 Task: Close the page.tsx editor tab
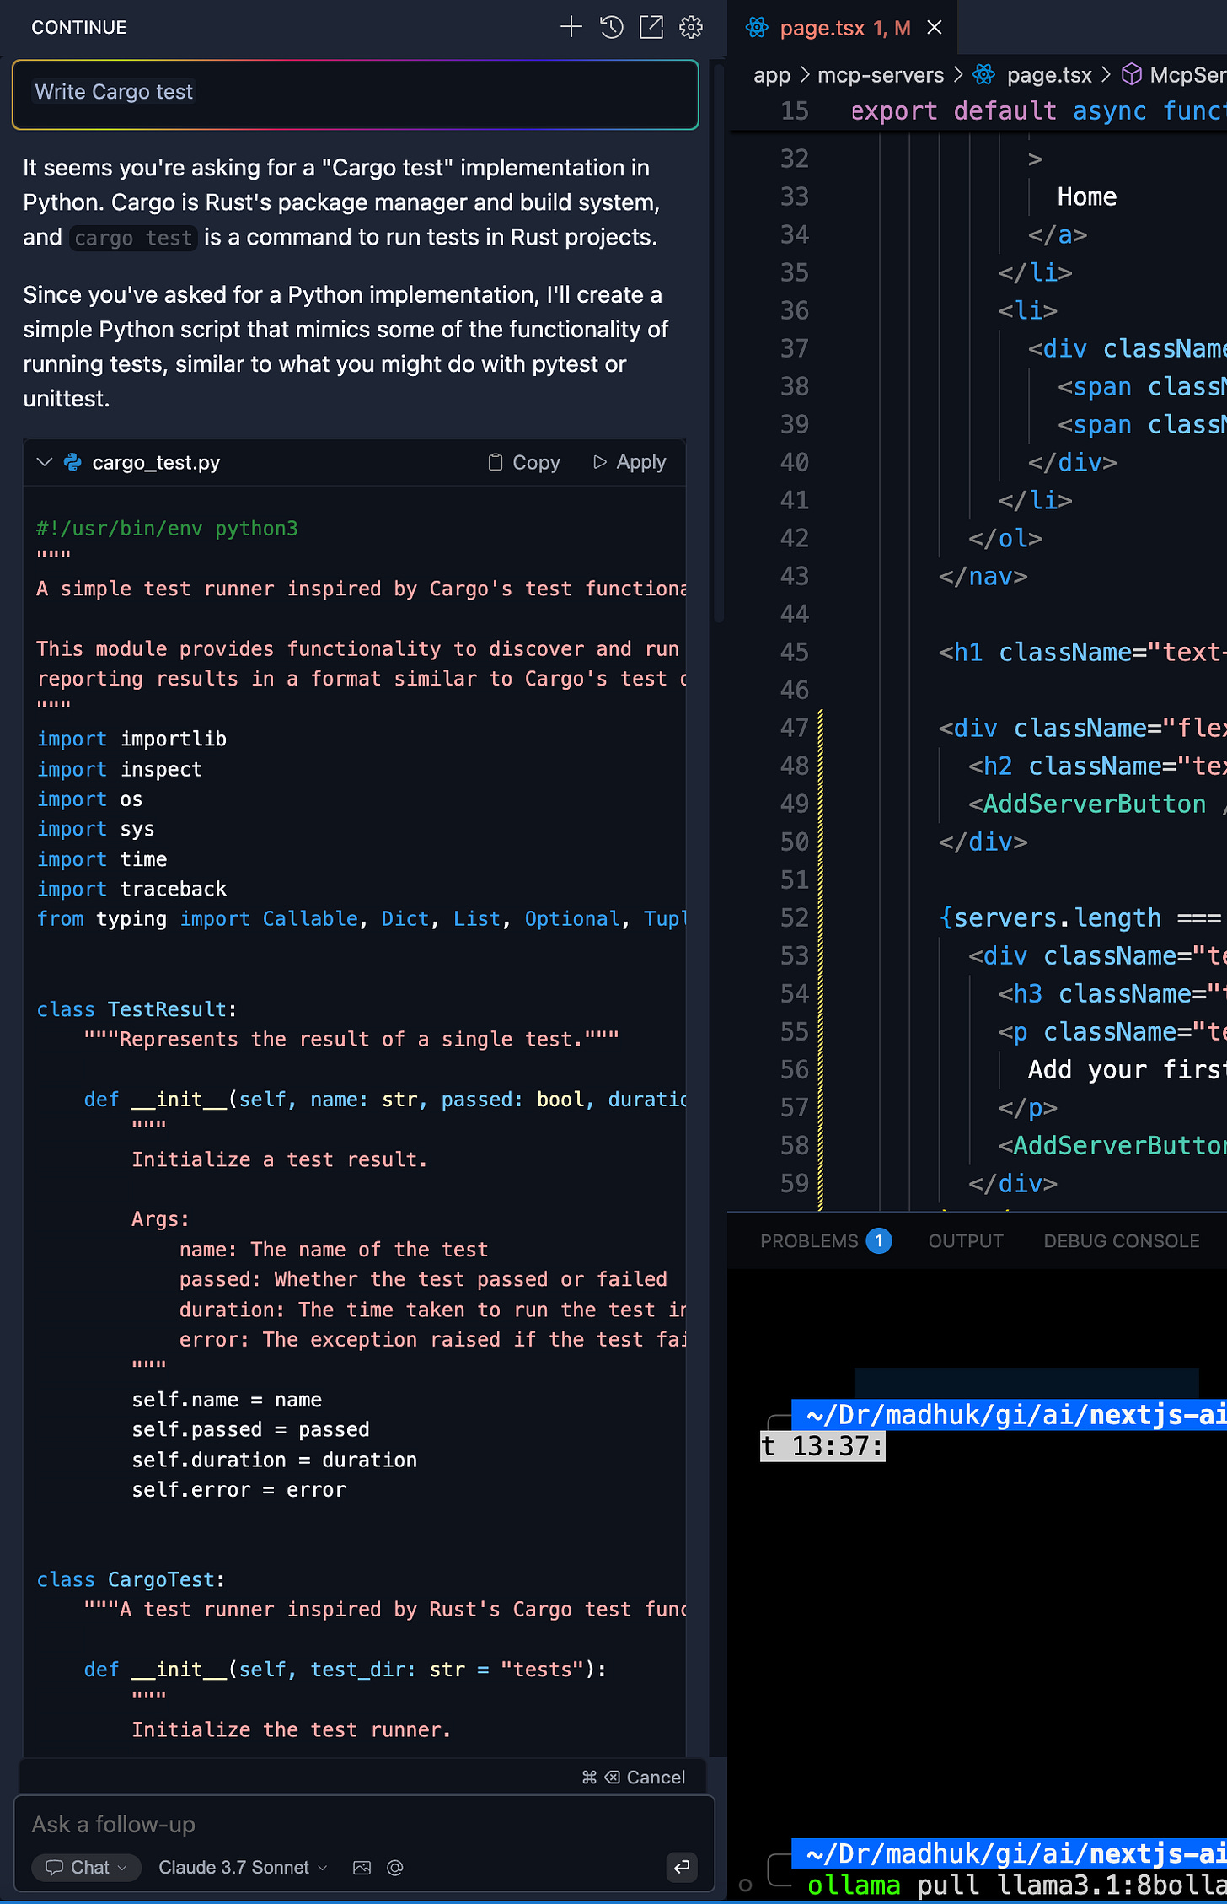pyautogui.click(x=935, y=28)
